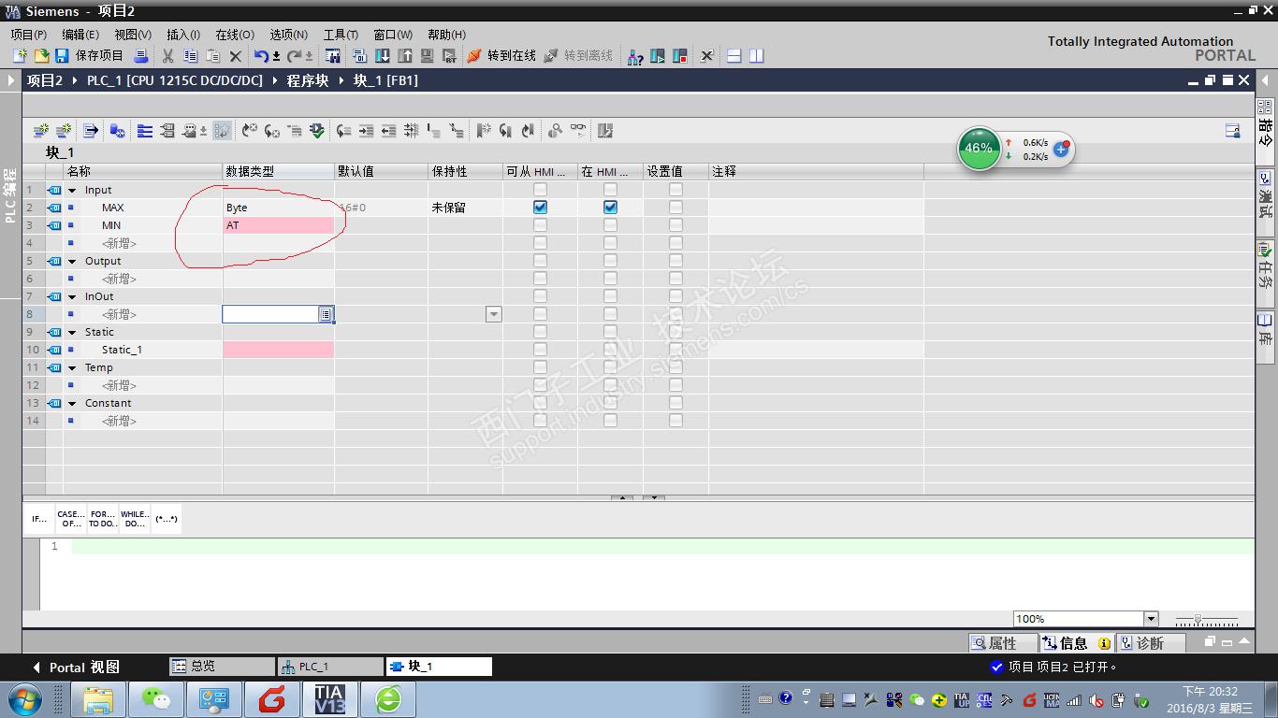This screenshot has width=1278, height=718.
Task: Click the download to device icon
Action: point(383,56)
